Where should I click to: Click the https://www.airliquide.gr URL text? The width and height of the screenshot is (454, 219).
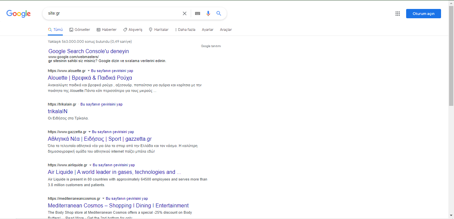(x=67, y=165)
